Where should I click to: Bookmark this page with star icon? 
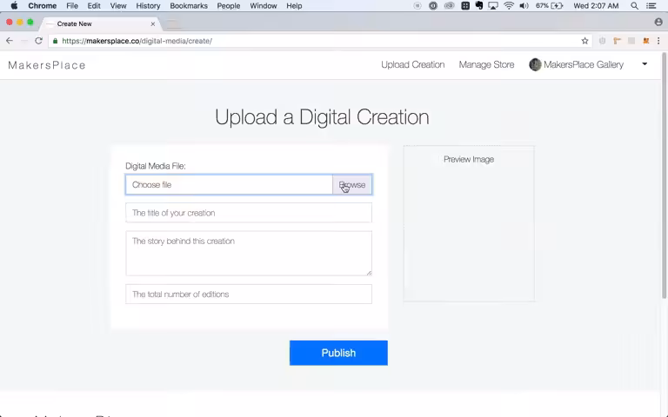tap(584, 41)
